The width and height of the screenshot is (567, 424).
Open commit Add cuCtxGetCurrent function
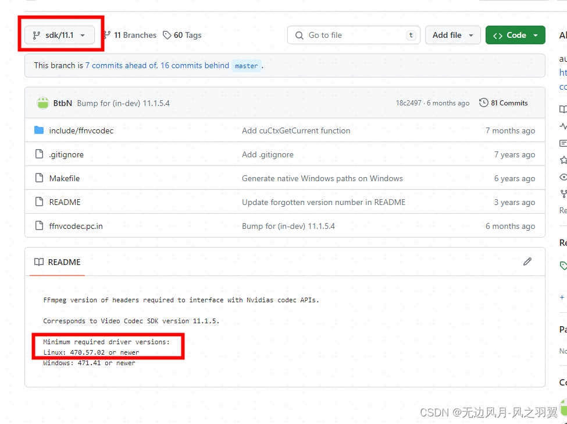296,130
